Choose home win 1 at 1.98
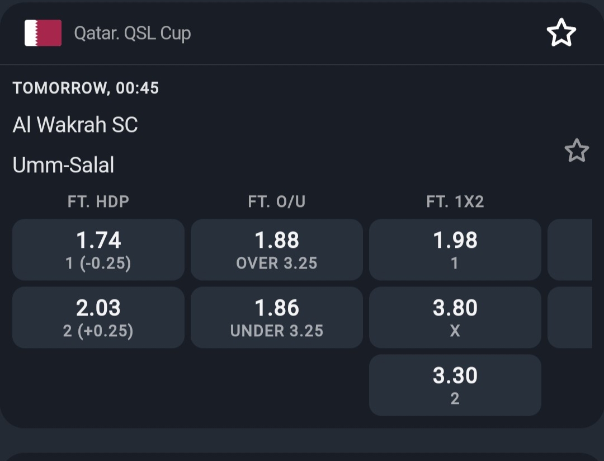 pyautogui.click(x=455, y=250)
